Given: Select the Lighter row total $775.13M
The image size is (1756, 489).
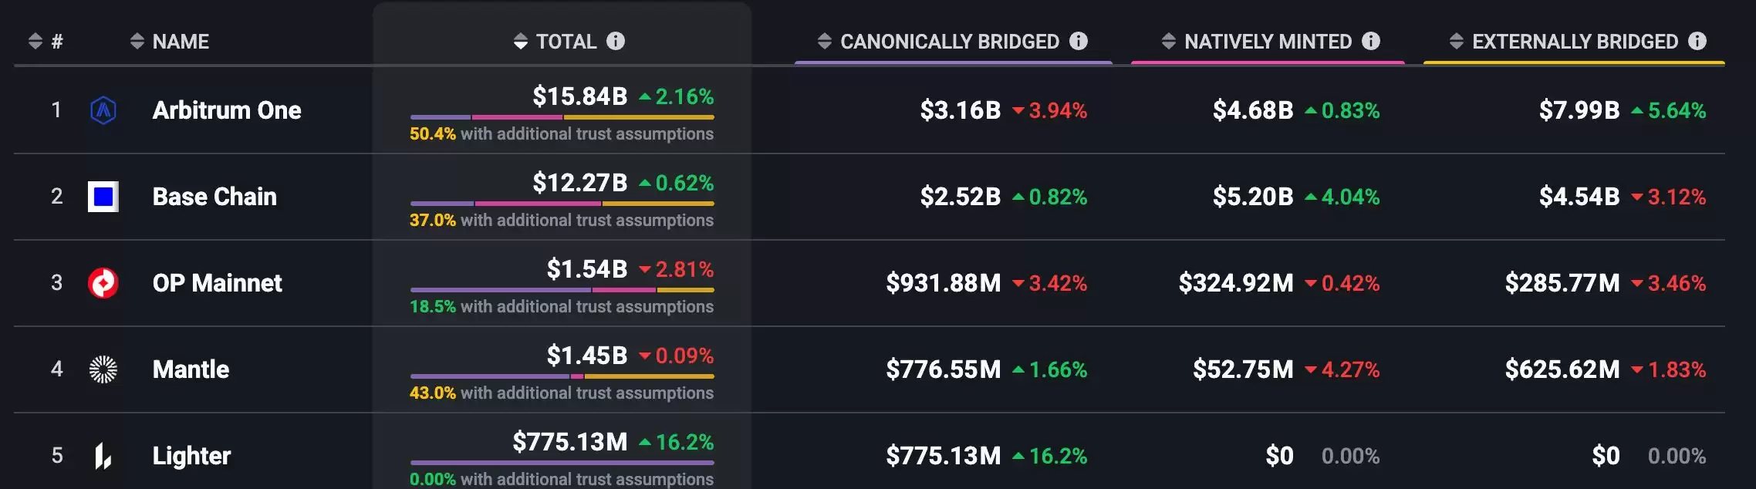Looking at the screenshot, I should 570,442.
